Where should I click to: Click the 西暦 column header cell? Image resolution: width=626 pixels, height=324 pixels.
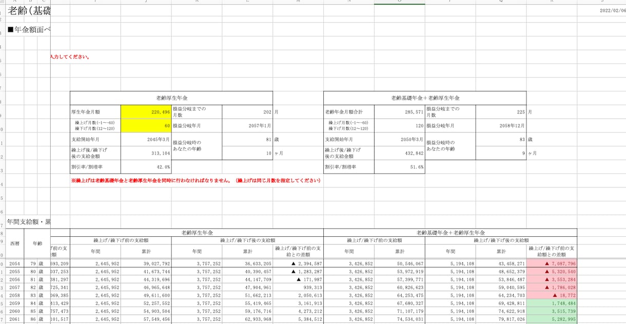14,243
